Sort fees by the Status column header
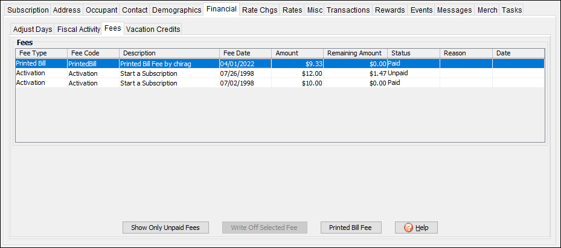 pos(413,53)
